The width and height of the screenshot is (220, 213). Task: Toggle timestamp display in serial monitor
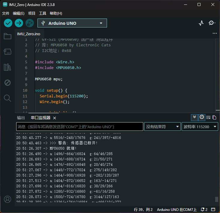[202, 117]
